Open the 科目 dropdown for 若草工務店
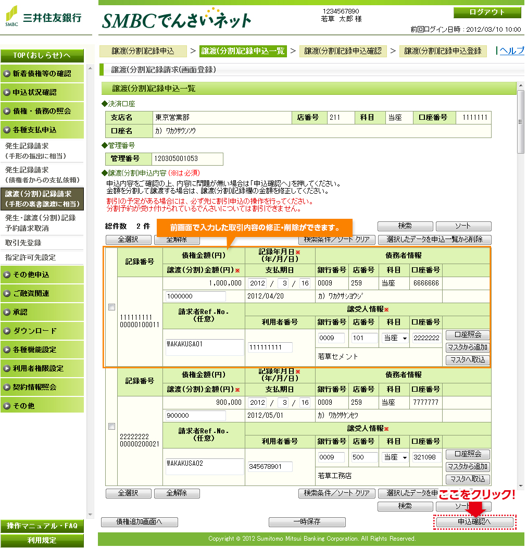Screen dimensions: 527x548 coord(395,457)
